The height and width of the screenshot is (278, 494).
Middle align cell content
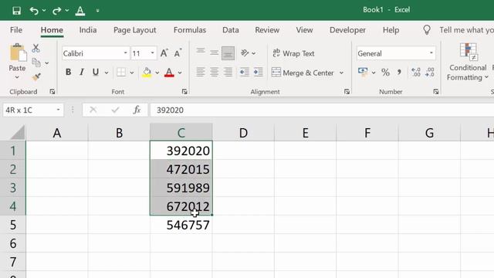pos(215,53)
